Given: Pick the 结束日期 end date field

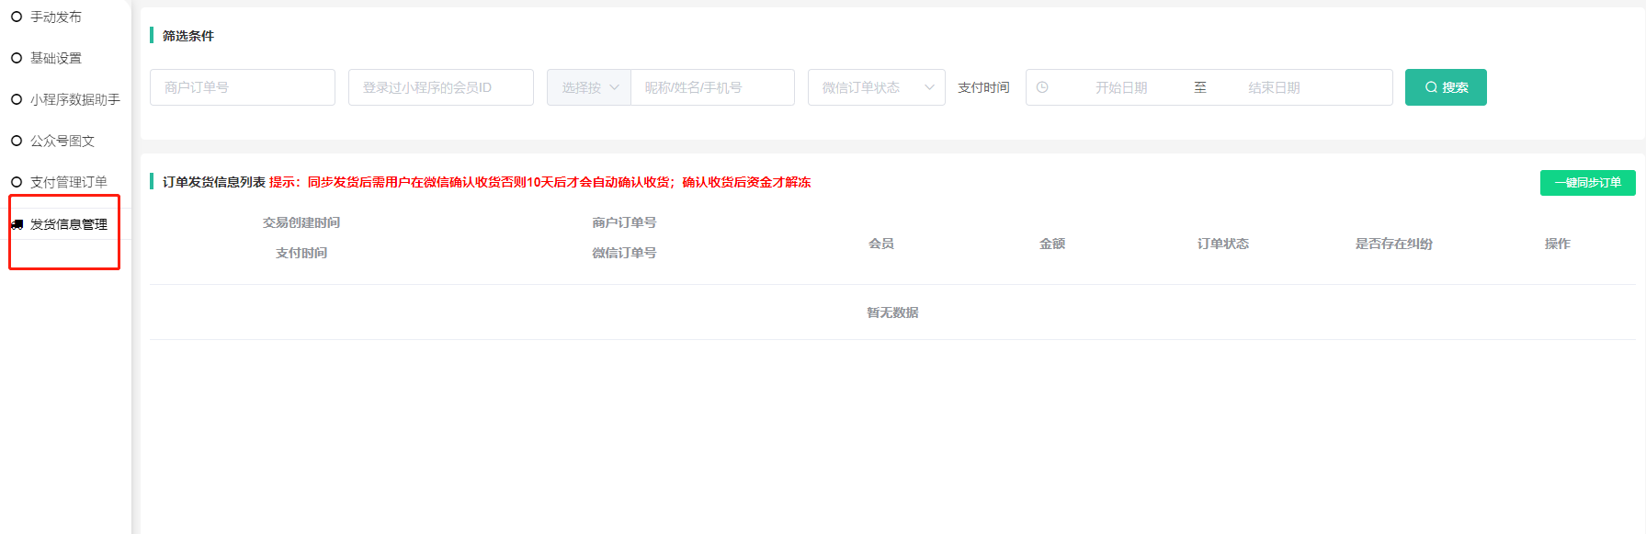Looking at the screenshot, I should tap(1274, 87).
